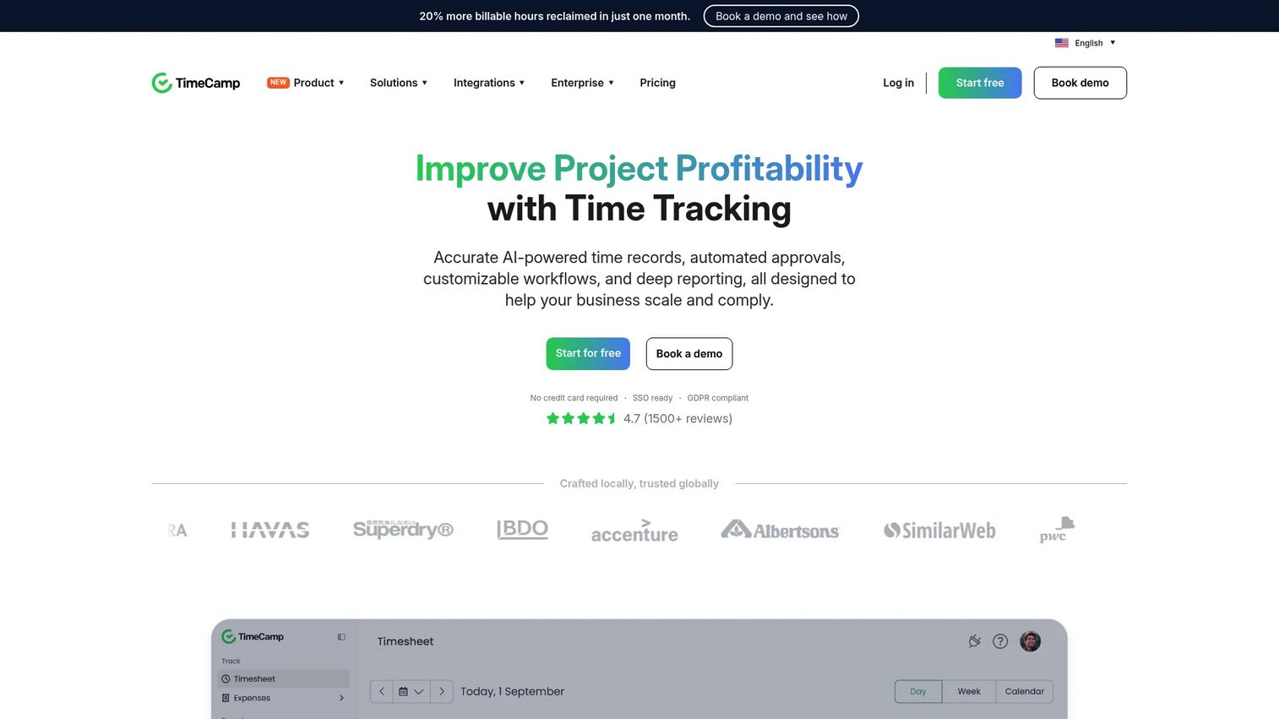
Task: Click the US flag language icon
Action: coord(1062,43)
